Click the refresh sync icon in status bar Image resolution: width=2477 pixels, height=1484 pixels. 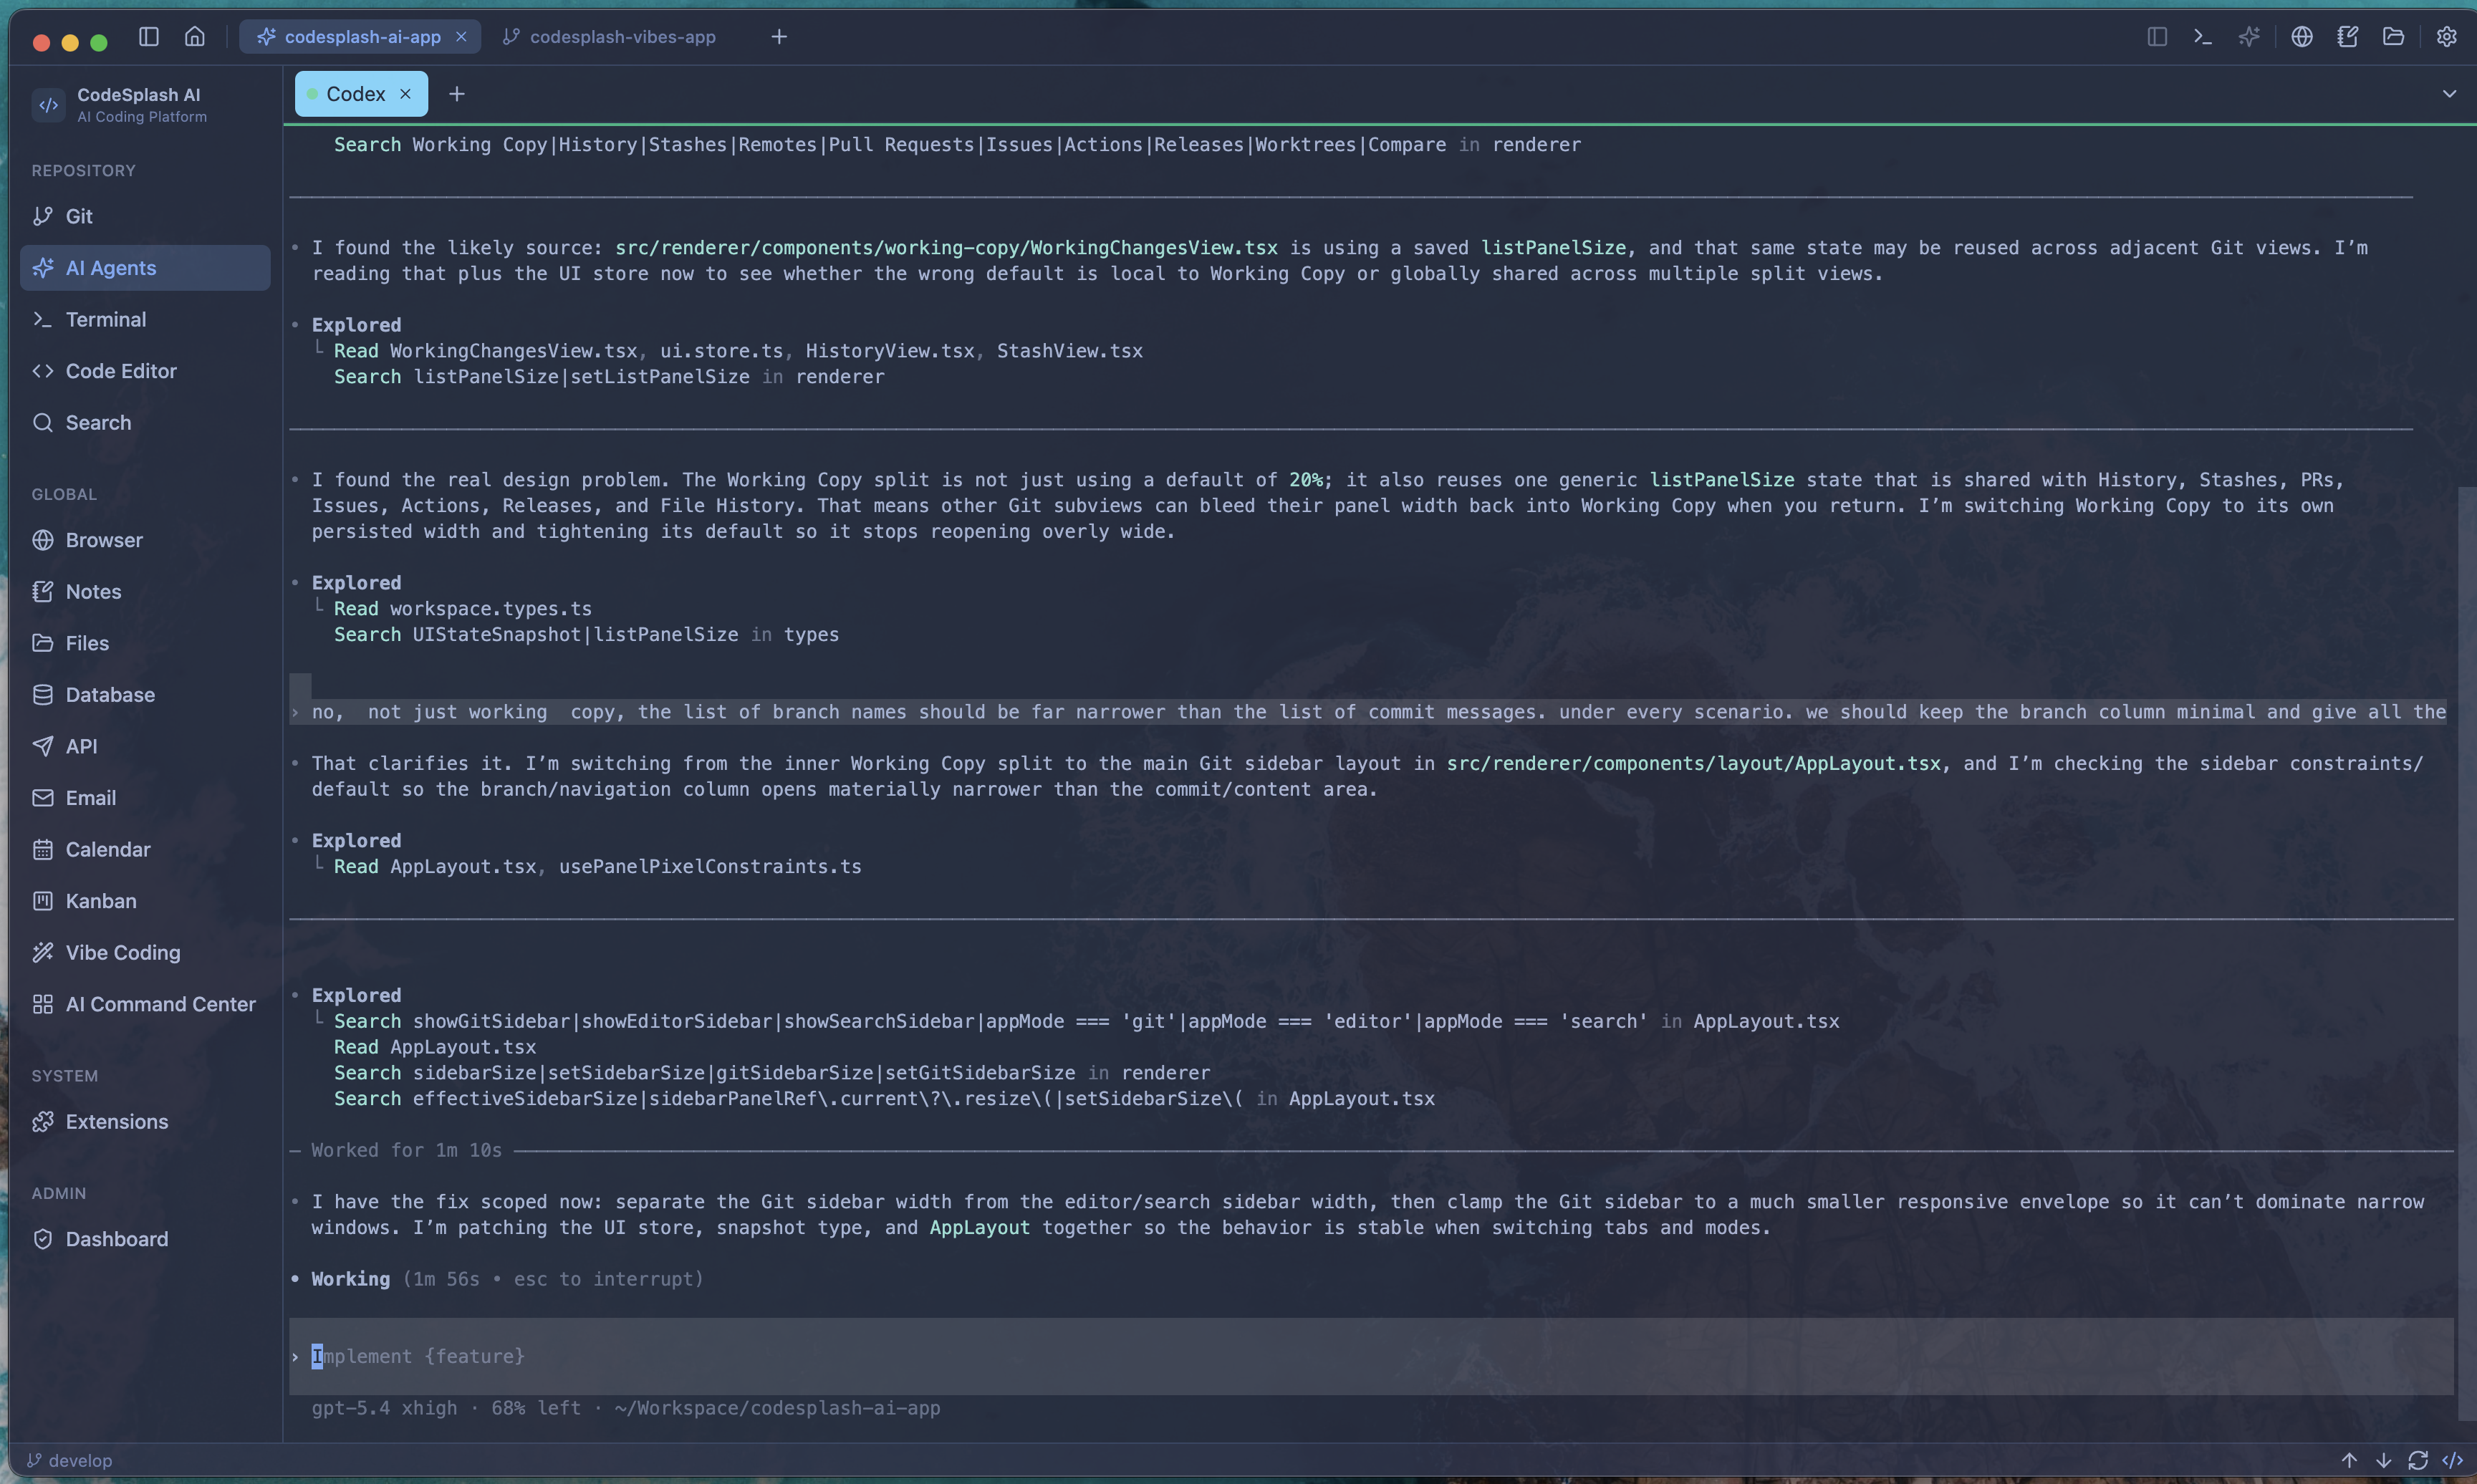tap(2418, 1461)
